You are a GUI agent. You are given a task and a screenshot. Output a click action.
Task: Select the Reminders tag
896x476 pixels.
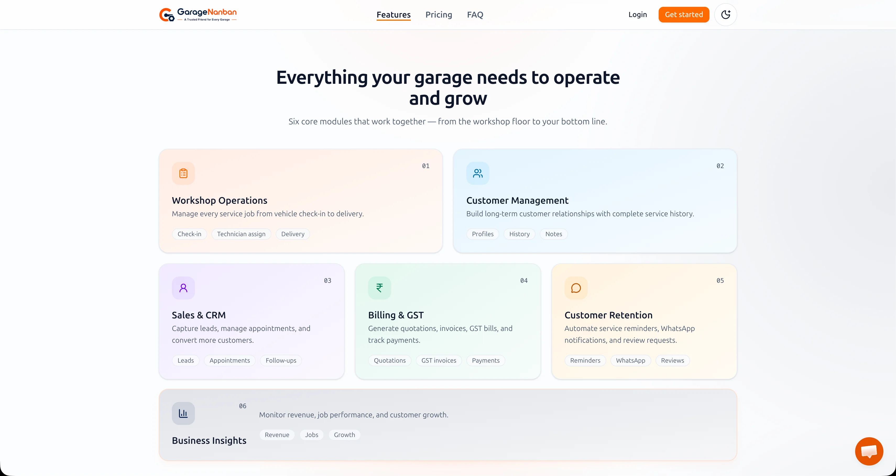point(585,361)
